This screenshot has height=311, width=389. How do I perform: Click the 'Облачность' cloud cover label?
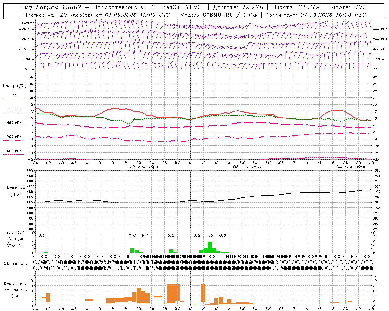click(x=15, y=264)
